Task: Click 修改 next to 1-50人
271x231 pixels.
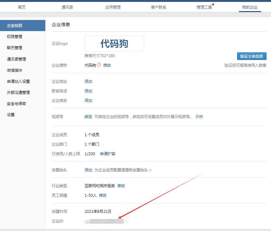Action: [103, 195]
